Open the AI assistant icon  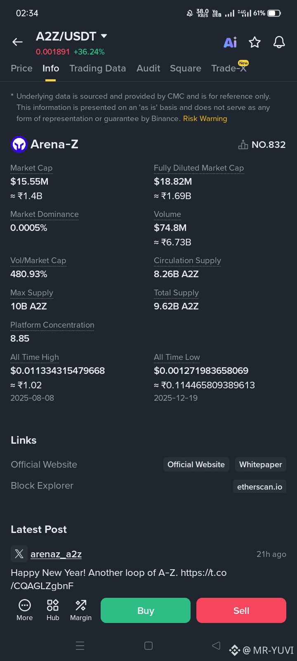coord(230,42)
